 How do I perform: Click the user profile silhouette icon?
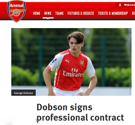click(120, 5)
